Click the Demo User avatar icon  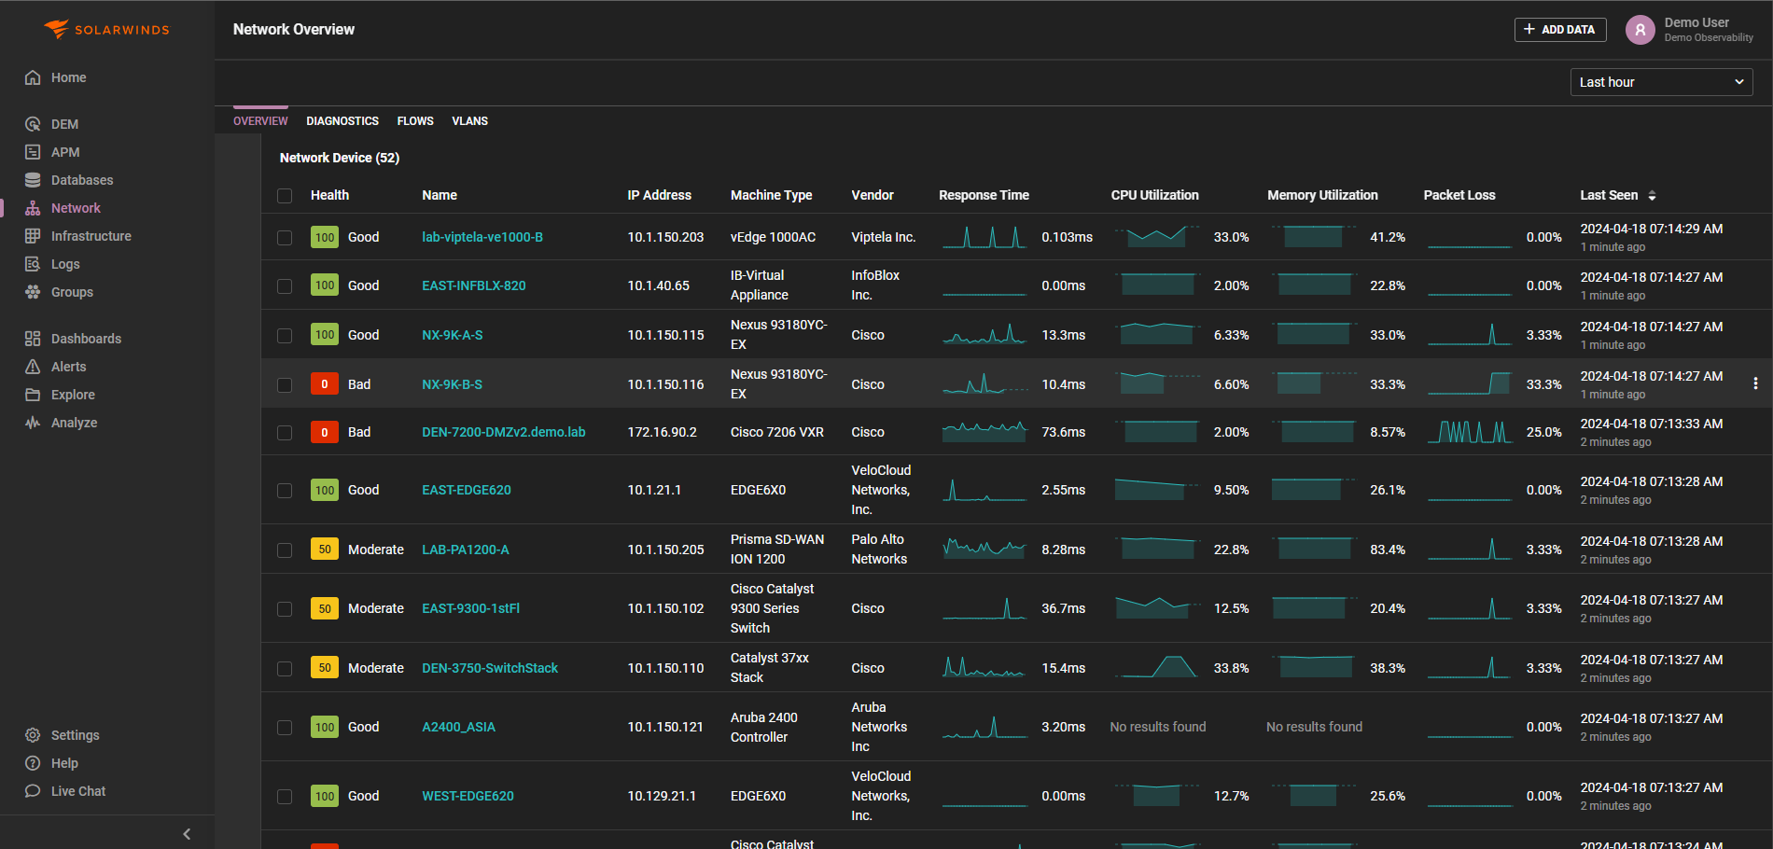[1640, 30]
